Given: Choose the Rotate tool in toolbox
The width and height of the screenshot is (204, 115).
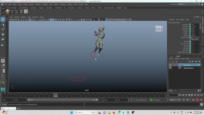Looking at the screenshot, I should pyautogui.click(x=3, y=39).
